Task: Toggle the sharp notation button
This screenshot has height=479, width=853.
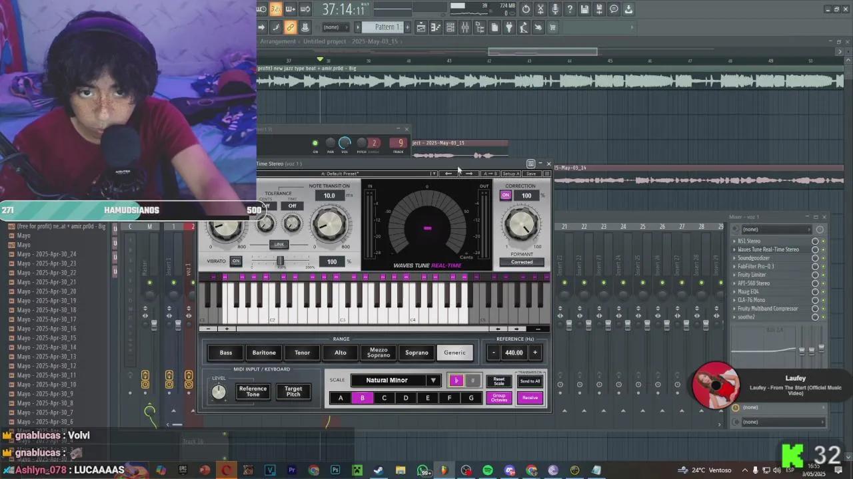Action: tap(472, 381)
